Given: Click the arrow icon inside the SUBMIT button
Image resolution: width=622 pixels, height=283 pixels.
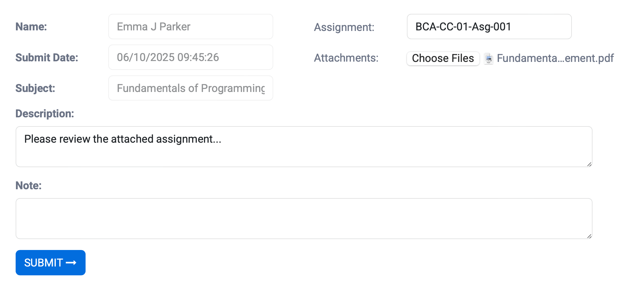Looking at the screenshot, I should (x=71, y=262).
